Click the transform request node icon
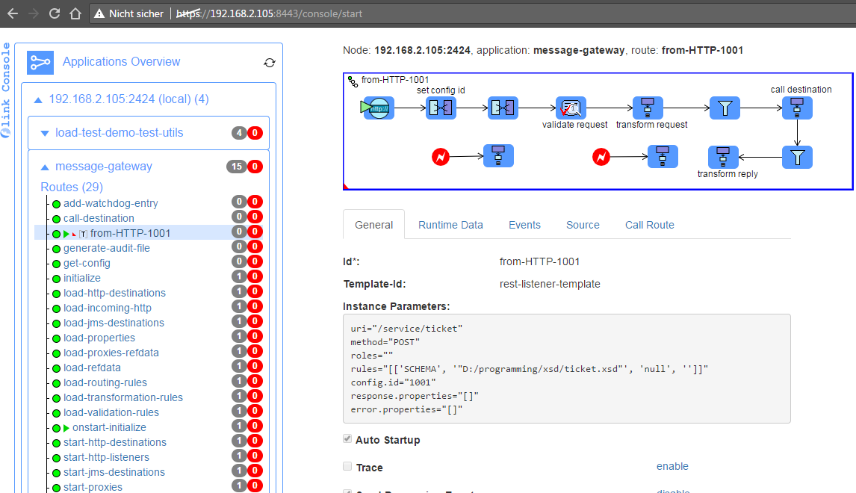 tap(648, 108)
